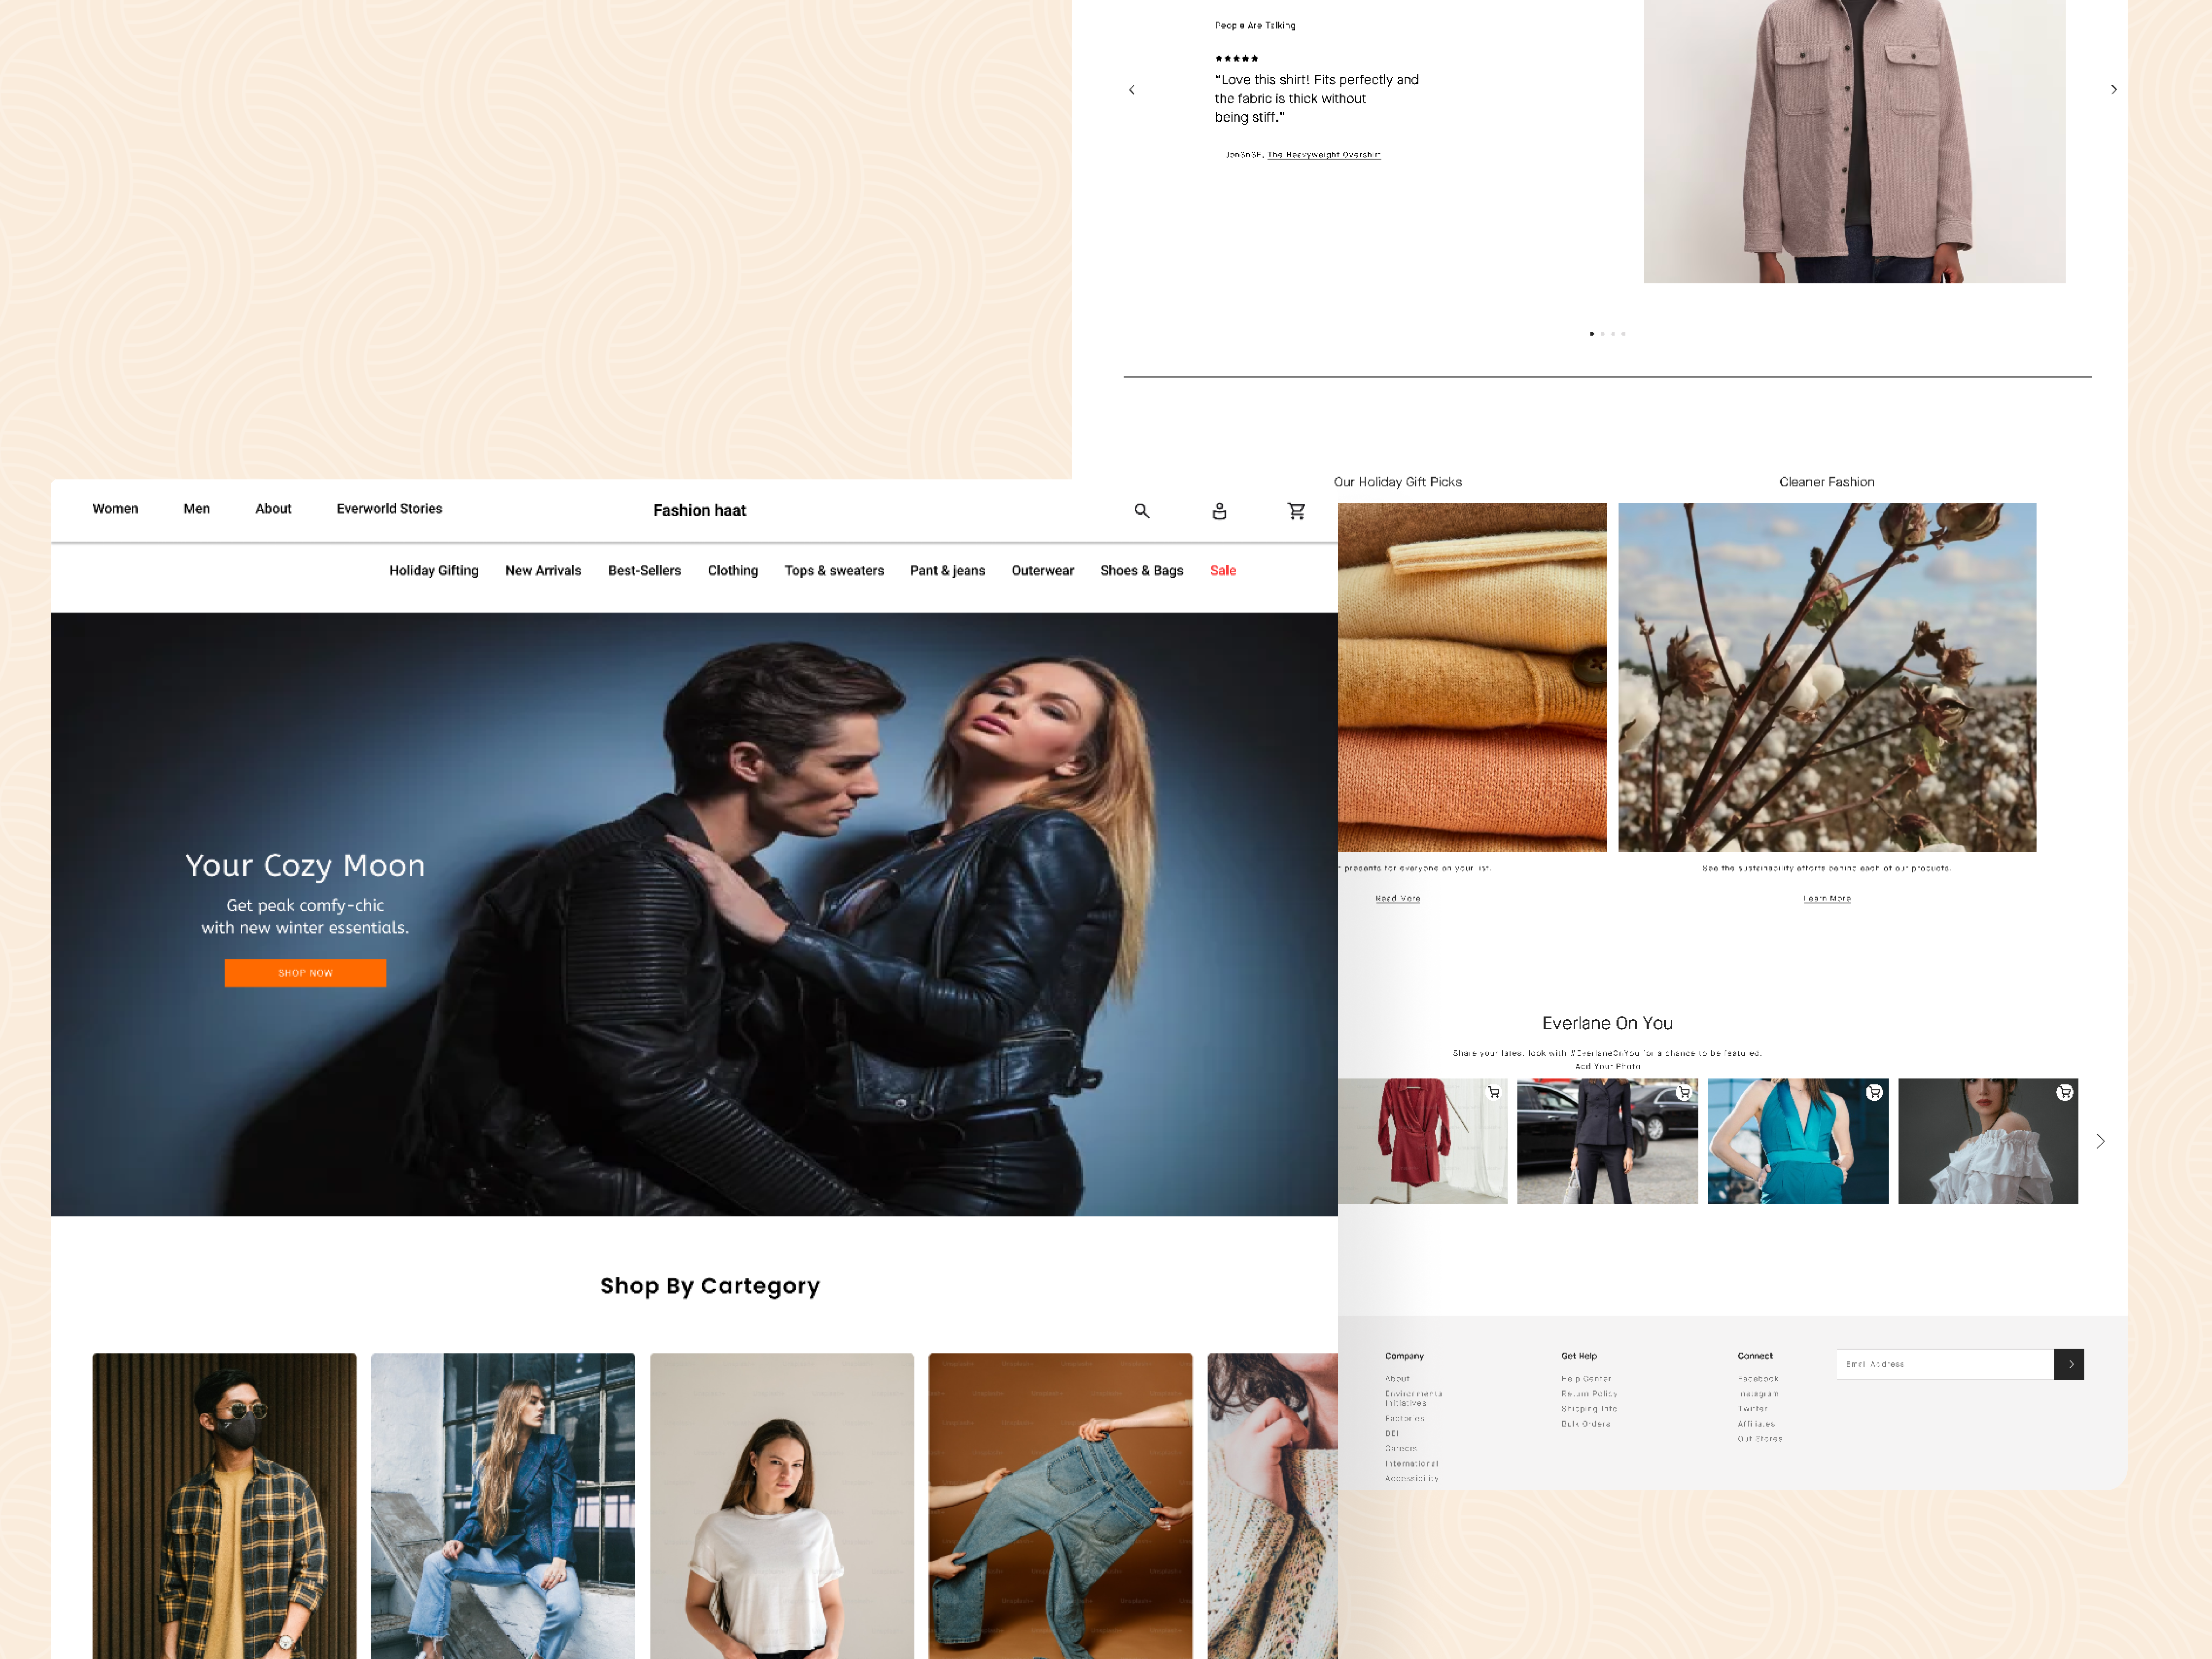Open the About menu item

[x=273, y=509]
